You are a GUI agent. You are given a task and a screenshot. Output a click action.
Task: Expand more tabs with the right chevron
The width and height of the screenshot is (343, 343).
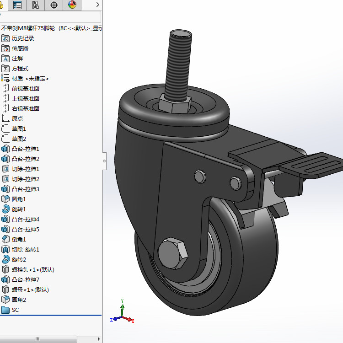(97, 5)
